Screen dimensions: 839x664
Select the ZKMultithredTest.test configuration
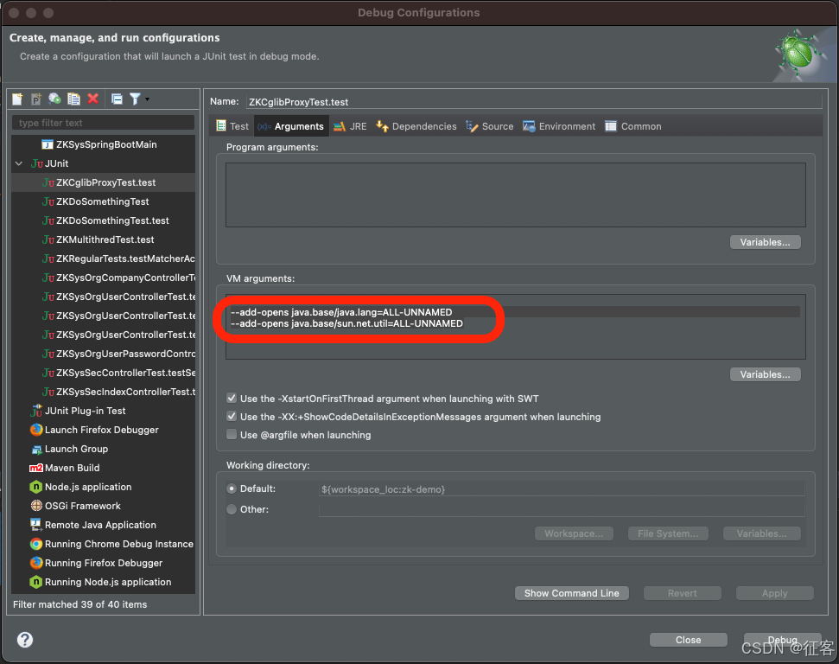point(105,239)
